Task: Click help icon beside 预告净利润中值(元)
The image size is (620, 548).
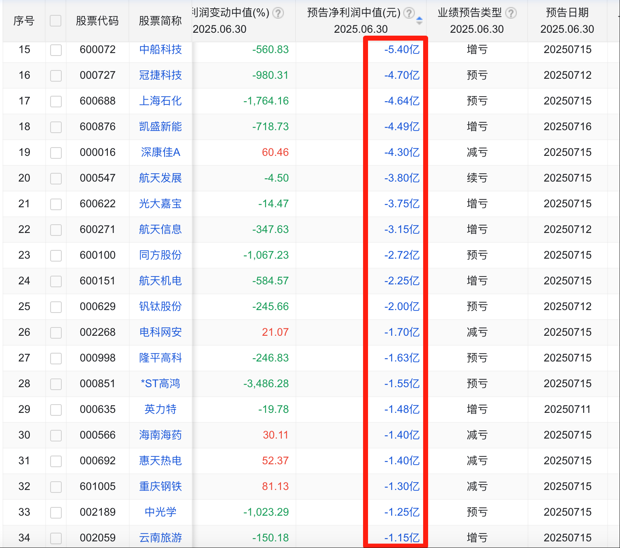Action: tap(409, 13)
